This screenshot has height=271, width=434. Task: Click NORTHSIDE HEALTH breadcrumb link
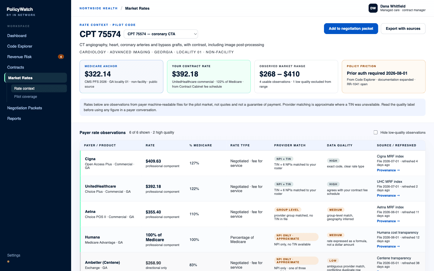99,8
